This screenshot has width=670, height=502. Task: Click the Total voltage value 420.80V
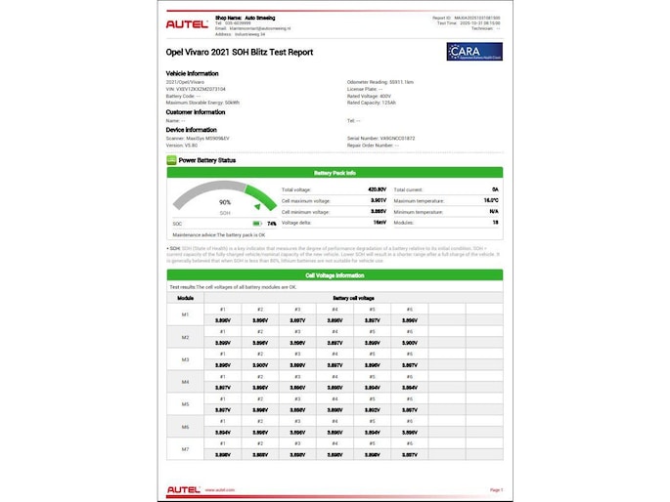point(377,188)
